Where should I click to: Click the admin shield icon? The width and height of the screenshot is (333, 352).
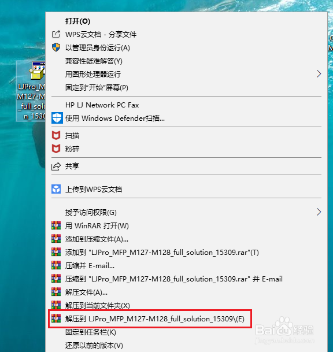coord(56,47)
